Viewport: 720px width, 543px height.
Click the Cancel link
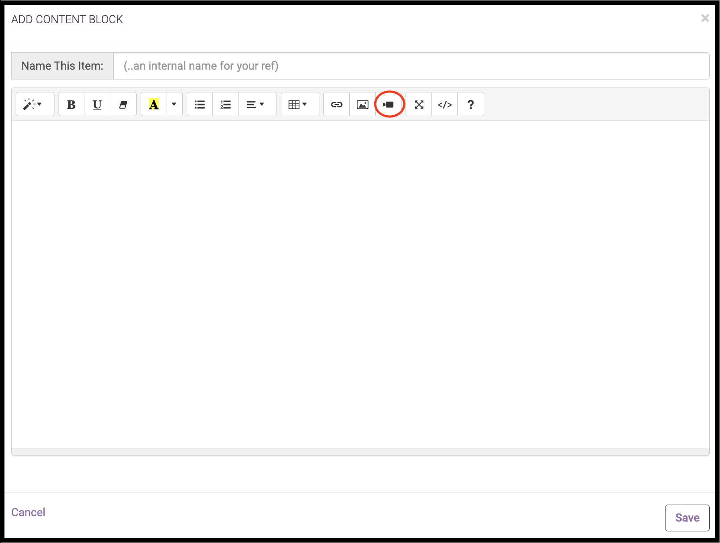[28, 512]
